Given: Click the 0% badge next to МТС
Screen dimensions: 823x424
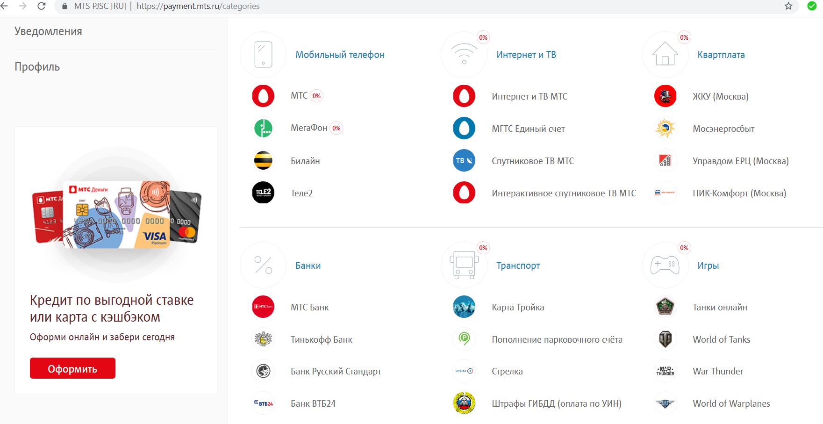Looking at the screenshot, I should click(x=316, y=96).
